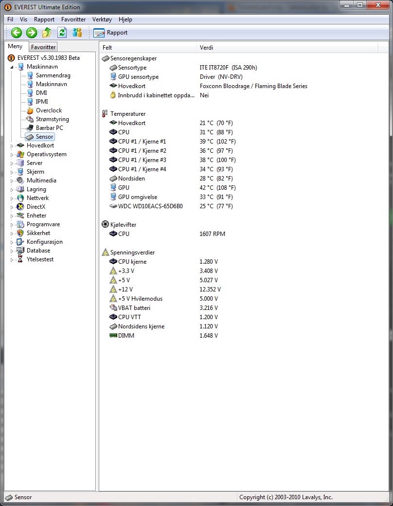Expand the Server tree node
The height and width of the screenshot is (506, 393).
12,163
